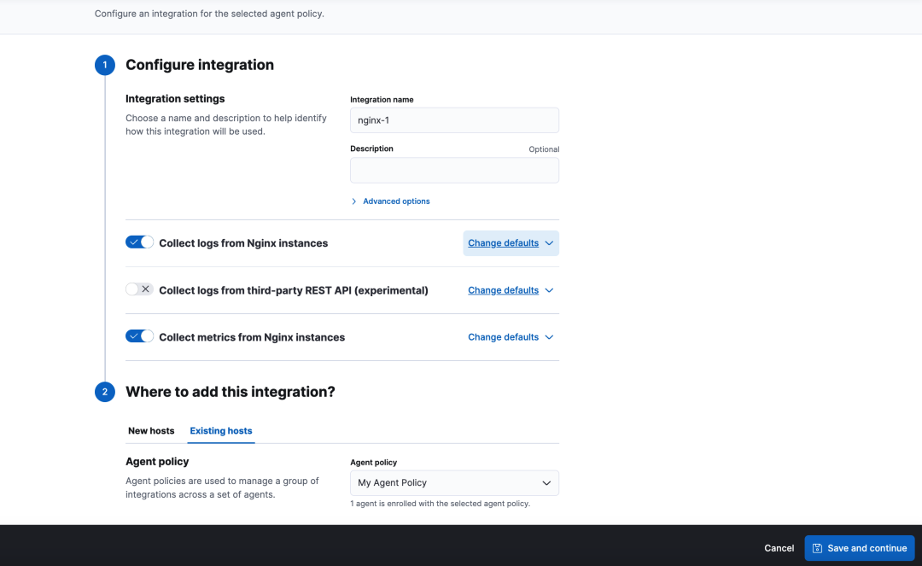Click chevron beside REST API Change defaults
The width and height of the screenshot is (922, 566).
pyautogui.click(x=549, y=290)
